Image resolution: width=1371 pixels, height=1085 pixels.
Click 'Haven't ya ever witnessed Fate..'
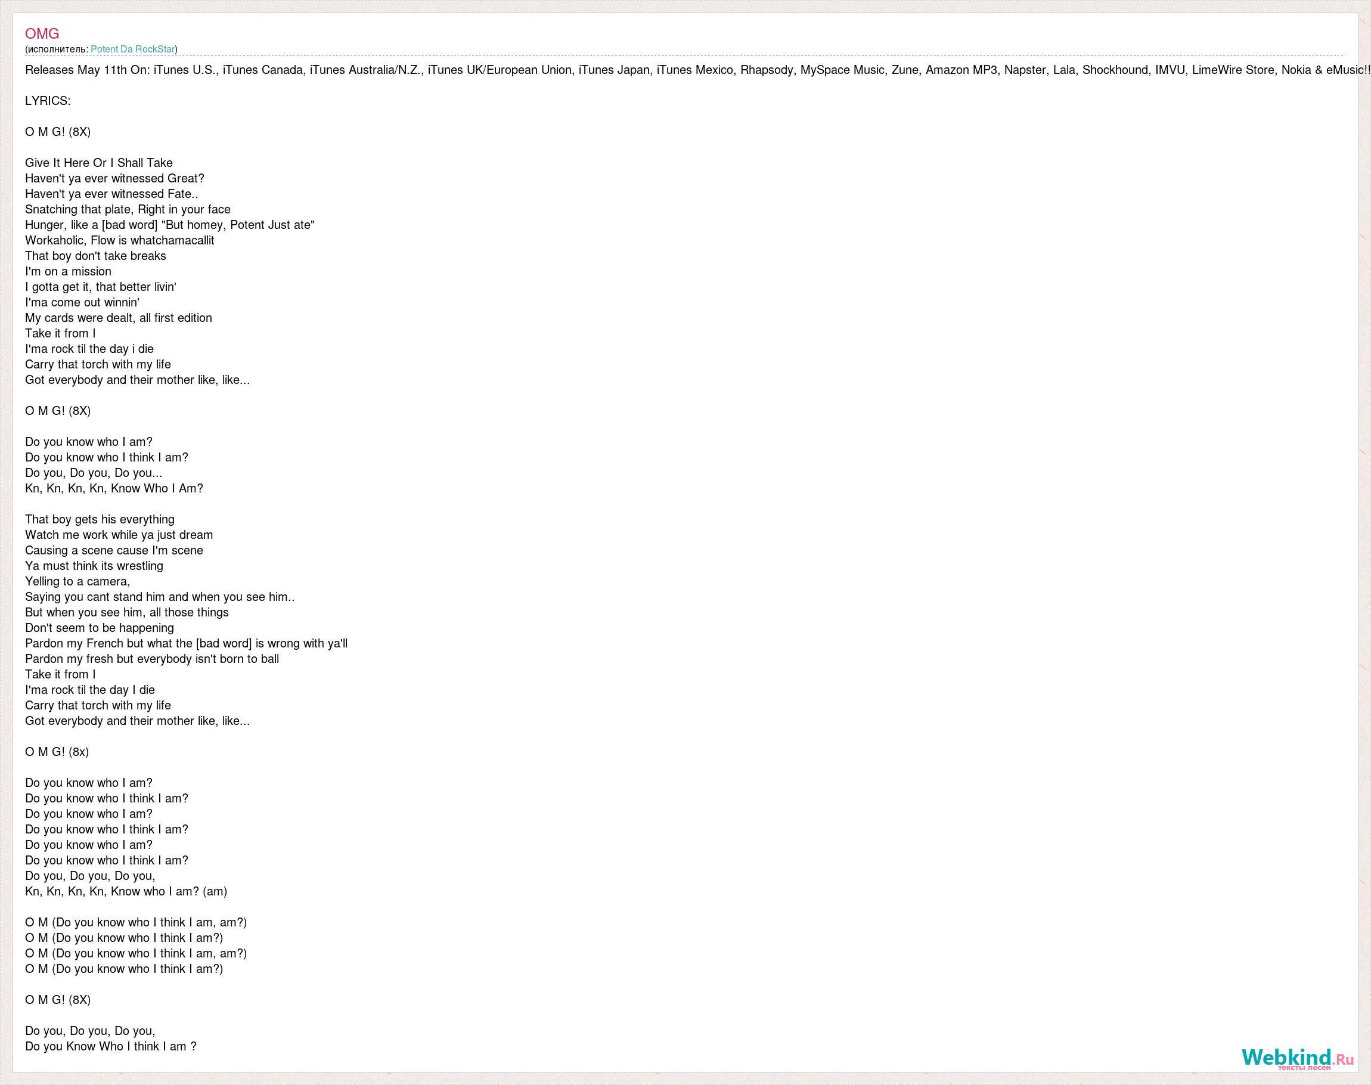click(x=111, y=194)
